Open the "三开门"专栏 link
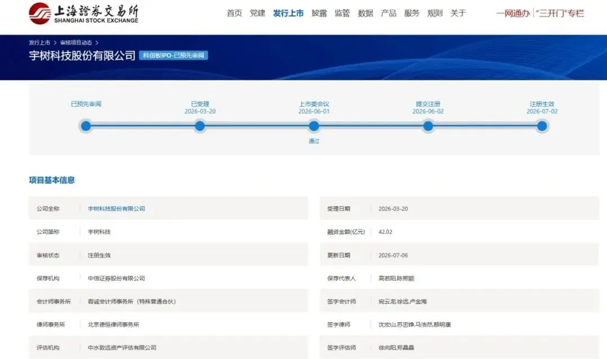Screen dimensions: 607x359 (x=560, y=13)
